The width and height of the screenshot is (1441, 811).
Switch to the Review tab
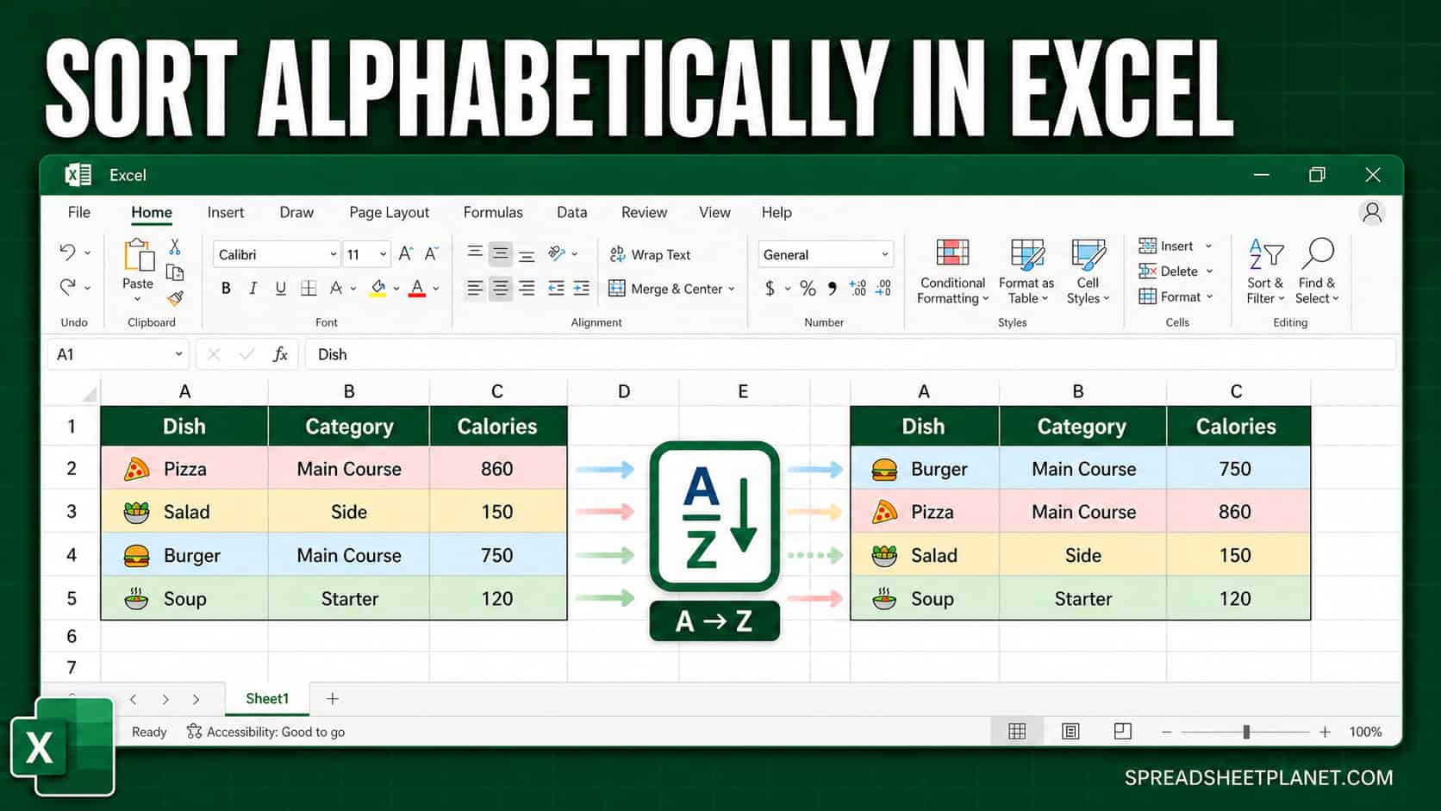pos(644,212)
